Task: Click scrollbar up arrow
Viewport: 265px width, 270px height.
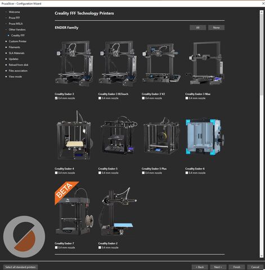Action: pos(262,12)
